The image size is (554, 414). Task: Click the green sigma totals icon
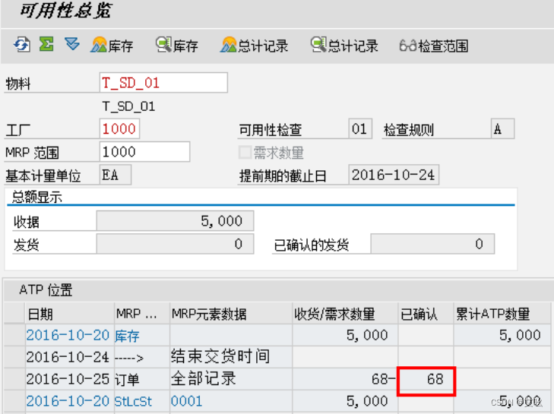(x=46, y=45)
